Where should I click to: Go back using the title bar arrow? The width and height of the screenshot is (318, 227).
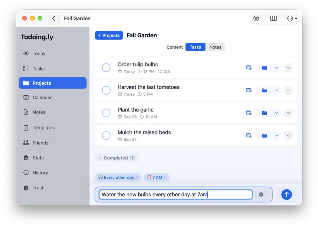(x=54, y=18)
